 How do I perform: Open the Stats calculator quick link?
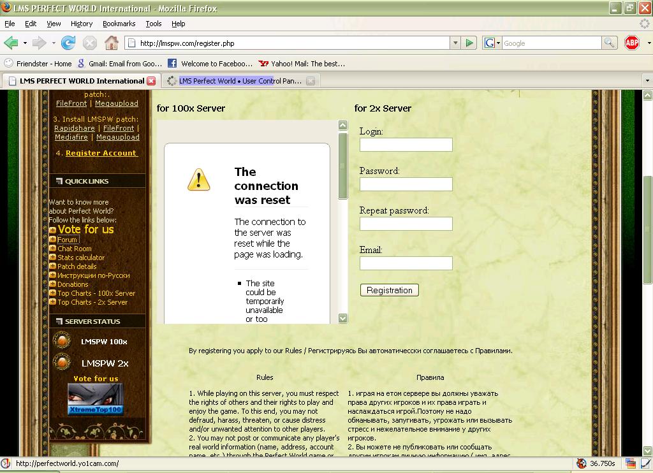81,258
